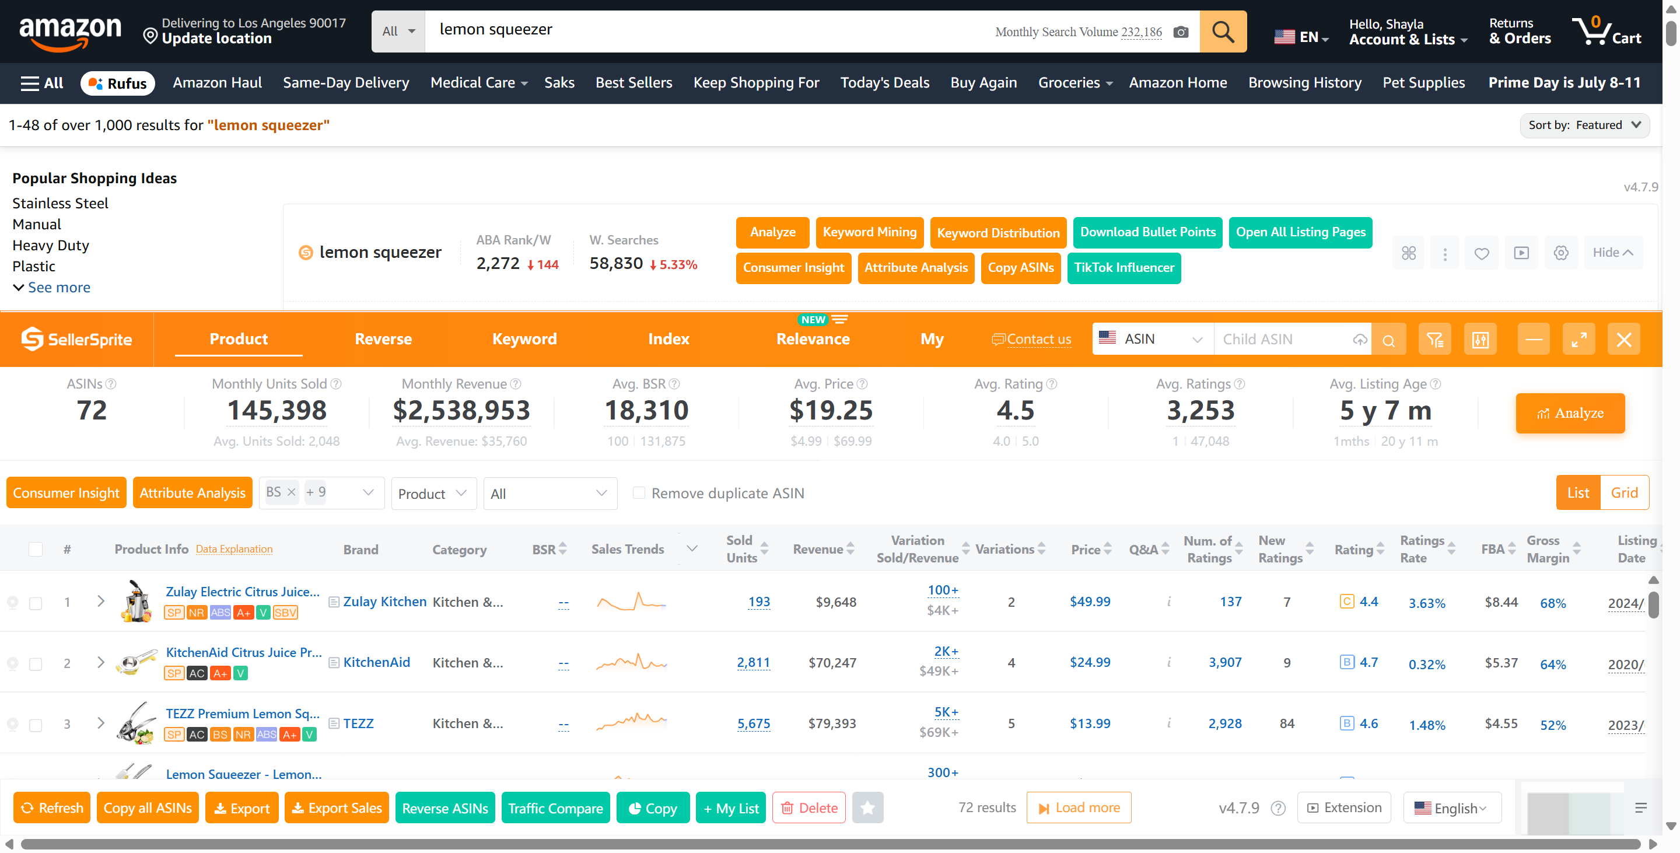
Task: Open the shopping cart icon
Action: [1606, 31]
